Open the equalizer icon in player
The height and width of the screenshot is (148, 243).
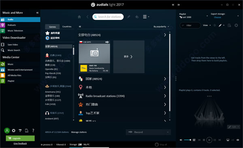(194, 140)
